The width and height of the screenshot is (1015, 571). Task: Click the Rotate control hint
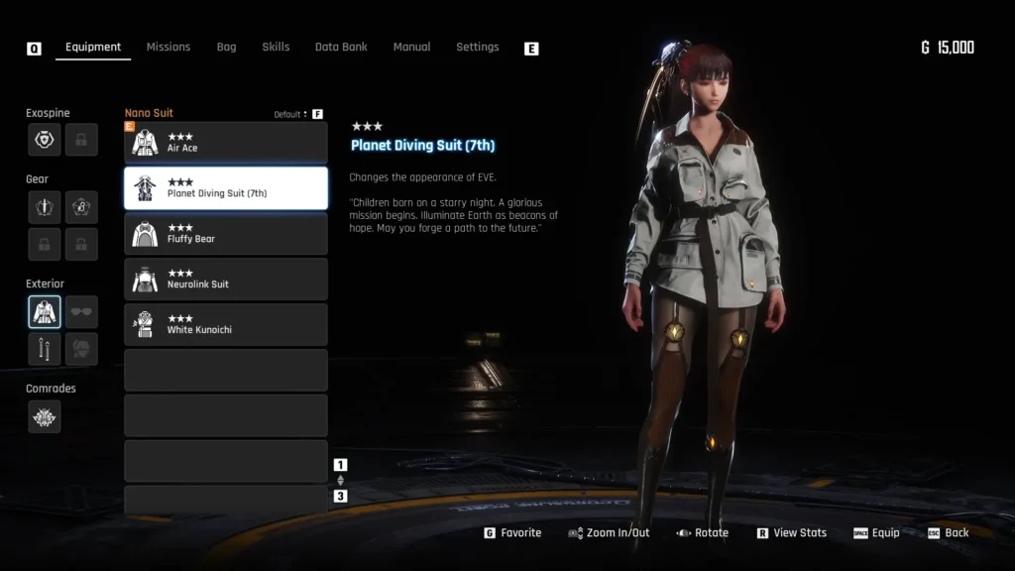tap(703, 532)
